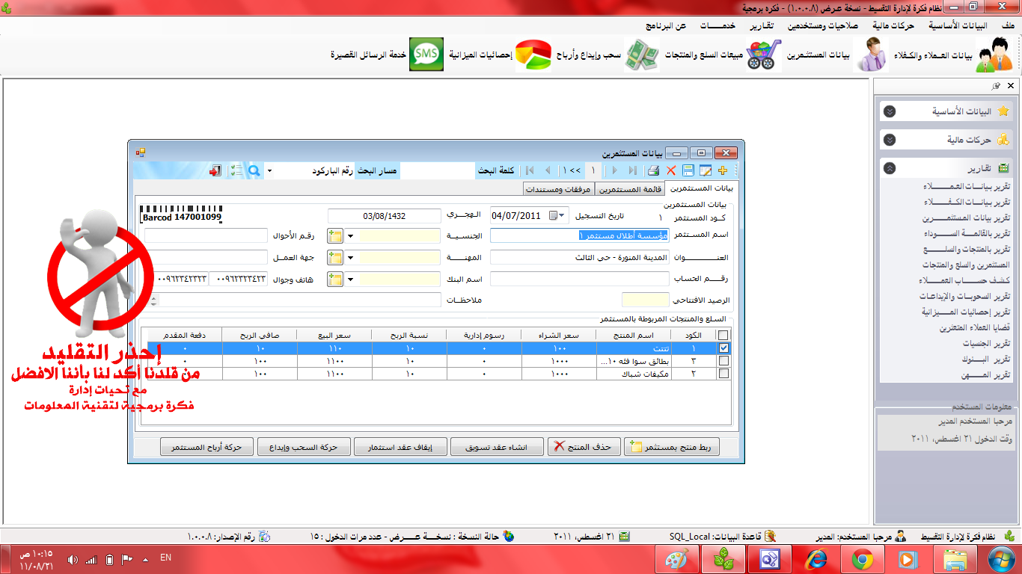Click the blue magnifier search icon
The height and width of the screenshot is (574, 1022).
coord(254,170)
